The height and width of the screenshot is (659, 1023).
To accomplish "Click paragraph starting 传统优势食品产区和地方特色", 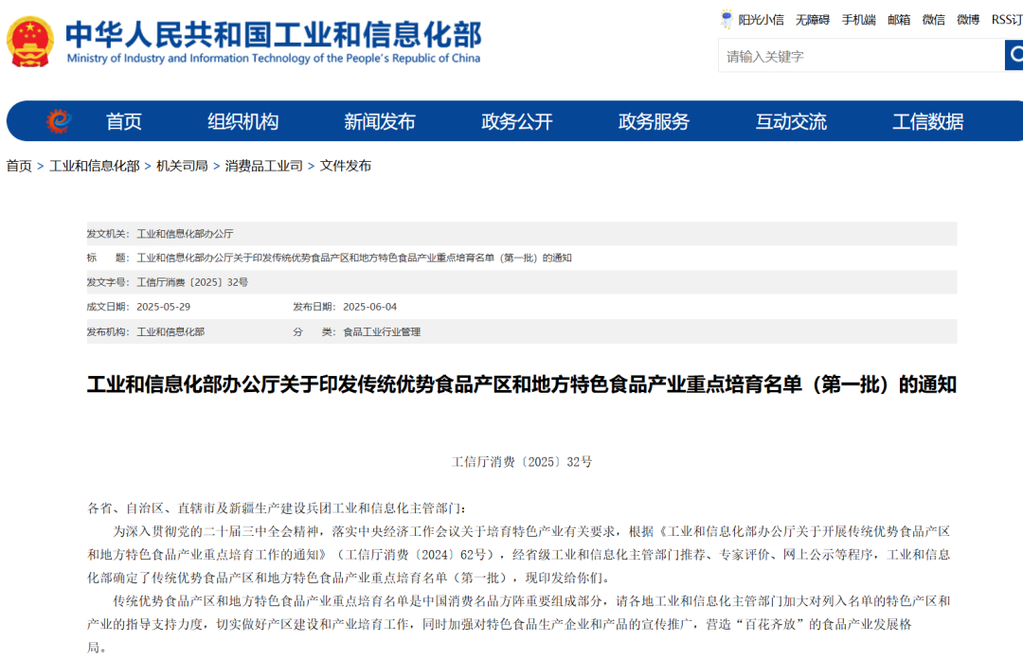I will [x=519, y=624].
